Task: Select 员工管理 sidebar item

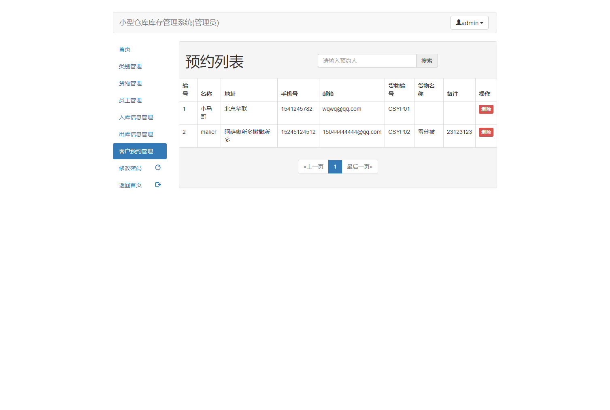Action: pos(140,100)
